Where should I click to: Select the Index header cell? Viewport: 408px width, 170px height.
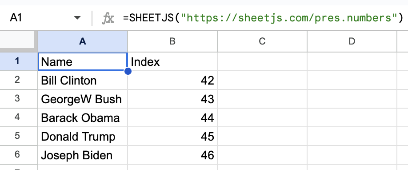point(172,62)
